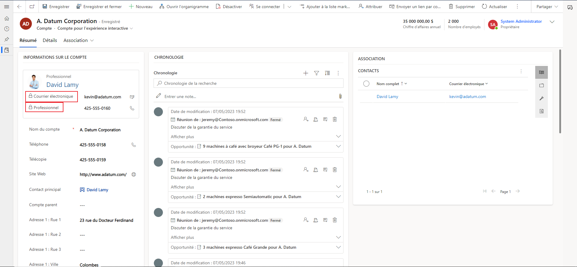Click Désactiver command
Viewport: 577px width, 267px height.
pyautogui.click(x=229, y=7)
